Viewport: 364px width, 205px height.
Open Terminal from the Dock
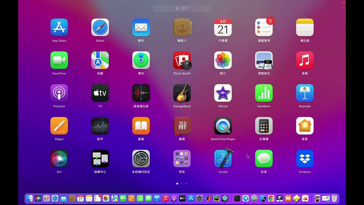[237, 198]
